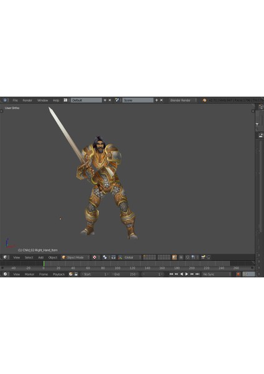Open the Window menu
Viewport: 264px width, 374px height.
click(x=42, y=100)
